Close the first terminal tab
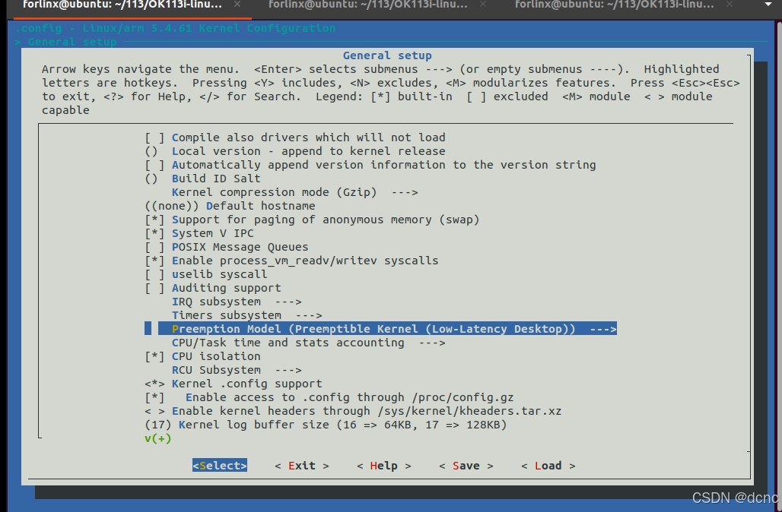 (x=237, y=4)
